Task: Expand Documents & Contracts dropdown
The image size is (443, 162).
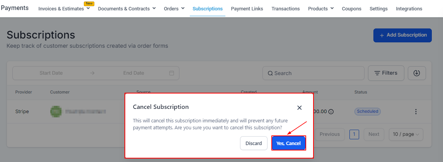Action: [127, 8]
